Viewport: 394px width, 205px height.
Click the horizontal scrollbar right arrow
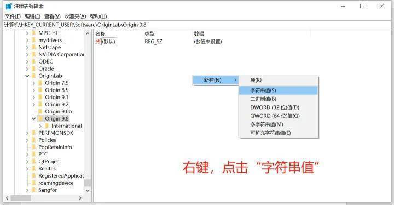click(80, 198)
